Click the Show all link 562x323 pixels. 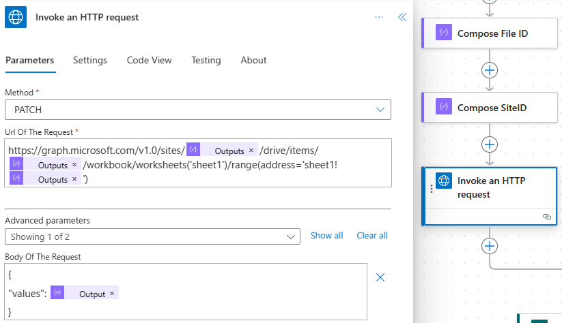[326, 235]
